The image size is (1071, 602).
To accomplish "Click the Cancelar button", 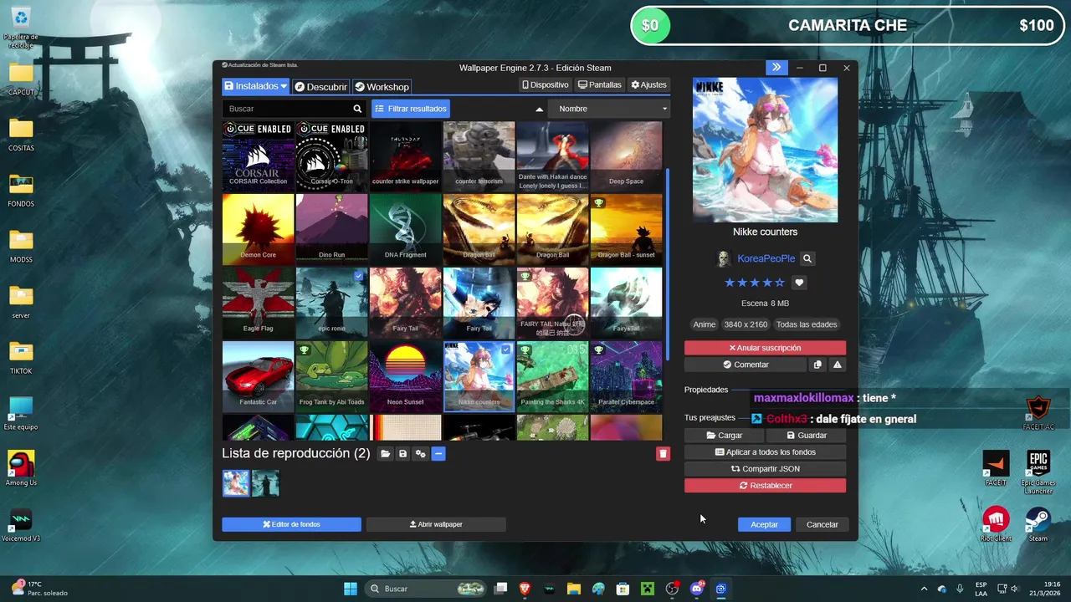I will pos(822,524).
